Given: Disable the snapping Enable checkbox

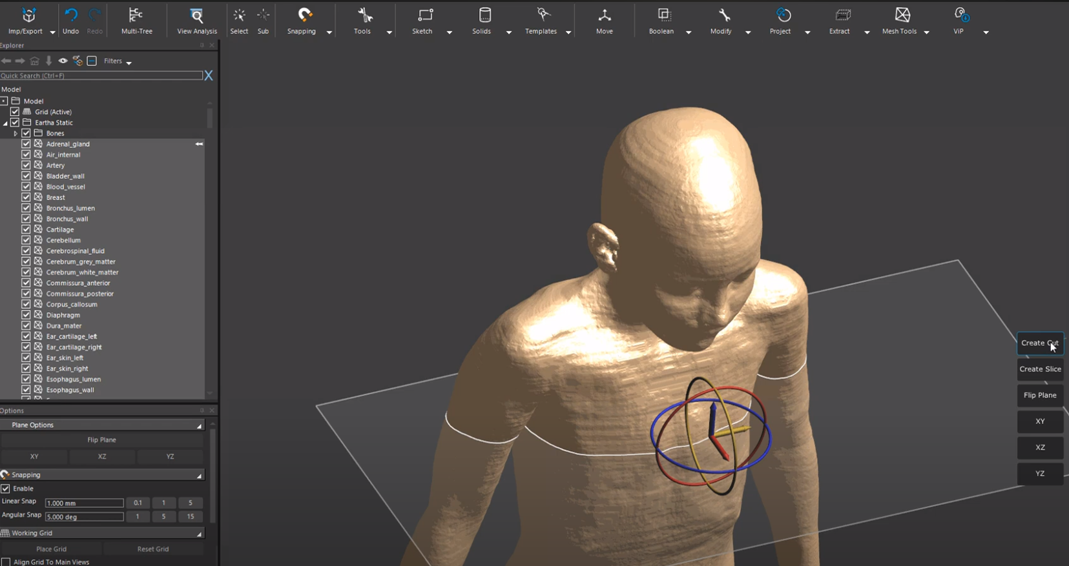Looking at the screenshot, I should click(x=6, y=489).
